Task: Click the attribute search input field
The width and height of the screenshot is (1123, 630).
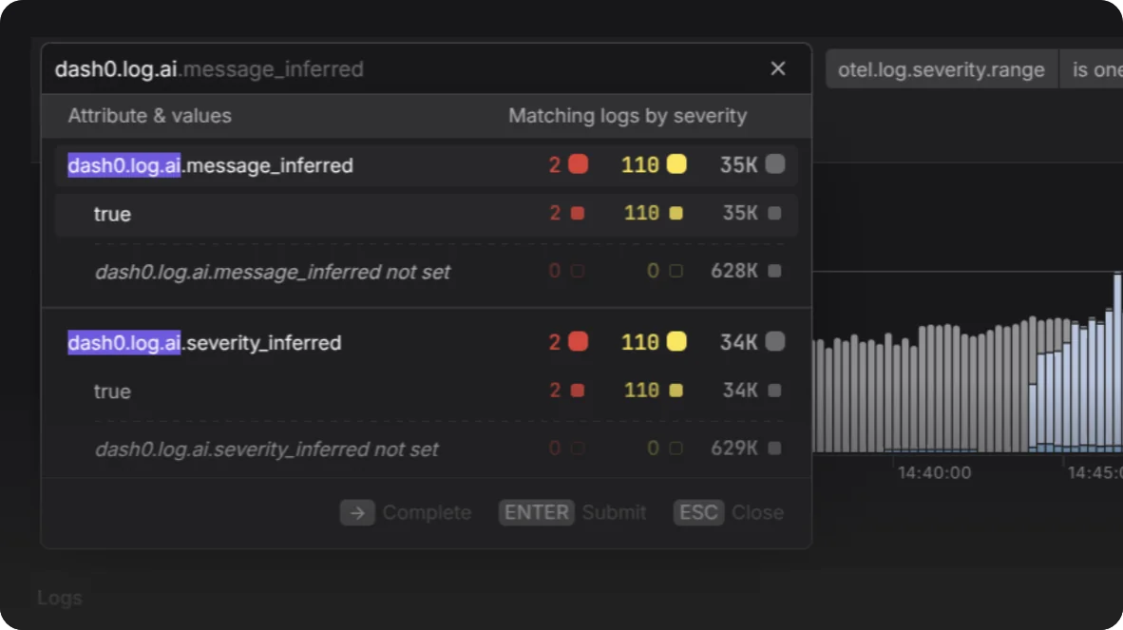Action: click(409, 68)
